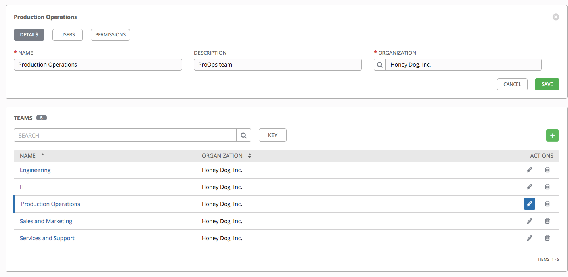Image resolution: width=568 pixels, height=277 pixels.
Task: Open organization lookup magnifier icon
Action: tap(380, 65)
